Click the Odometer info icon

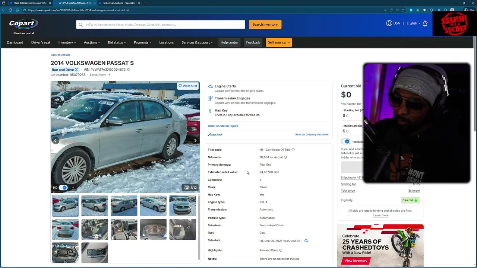(x=285, y=157)
